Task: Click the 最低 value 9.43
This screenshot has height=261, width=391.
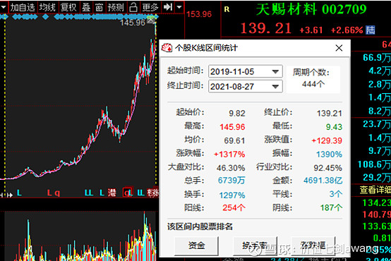Action: tap(334, 127)
